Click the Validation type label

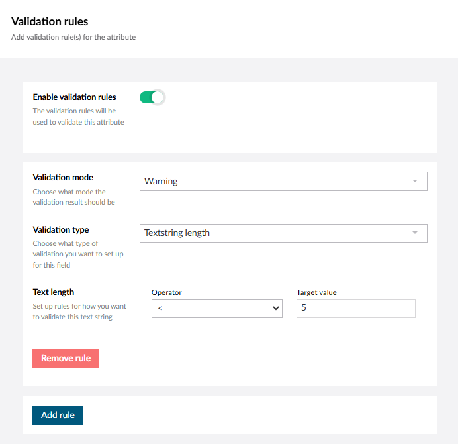pyautogui.click(x=61, y=230)
